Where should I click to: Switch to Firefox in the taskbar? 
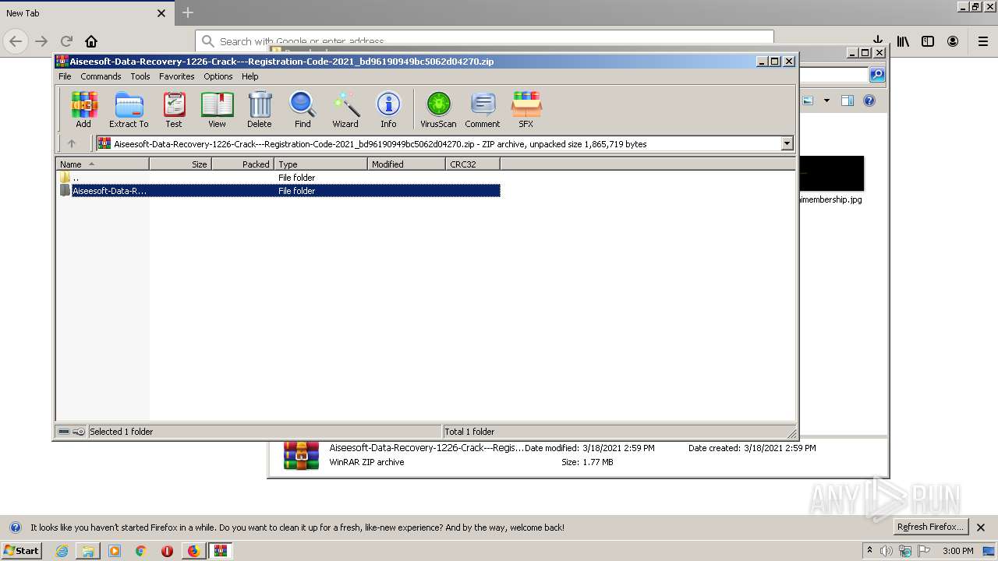click(193, 551)
